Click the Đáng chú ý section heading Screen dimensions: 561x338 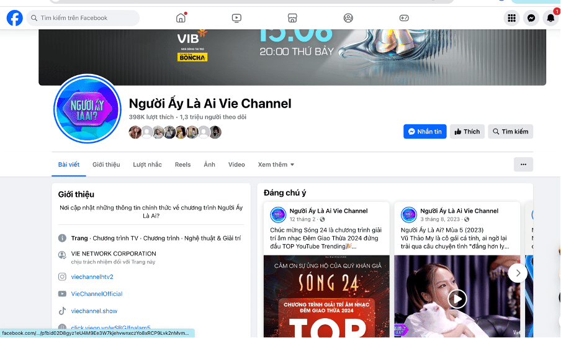285,193
